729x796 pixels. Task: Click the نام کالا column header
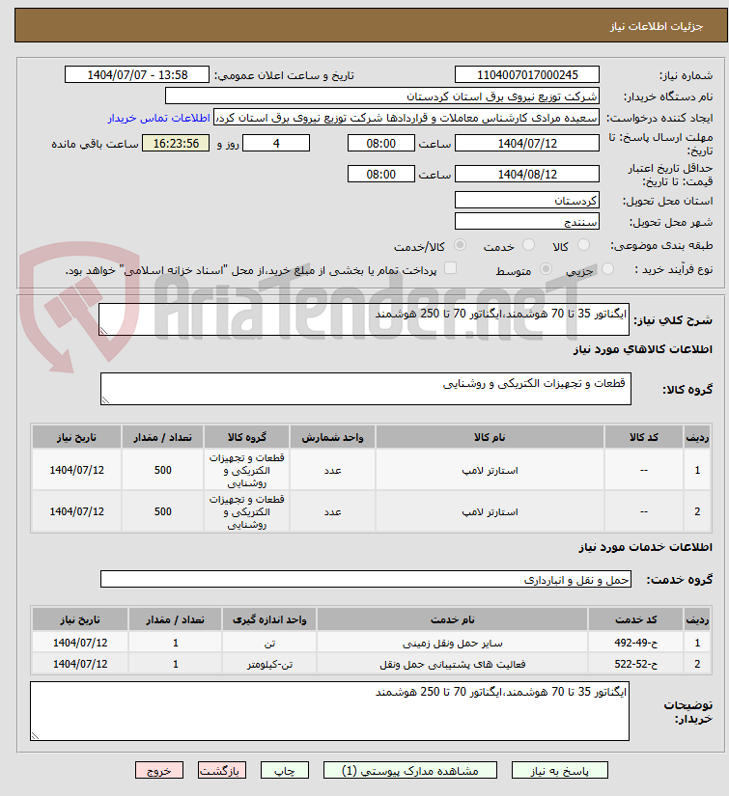point(490,437)
